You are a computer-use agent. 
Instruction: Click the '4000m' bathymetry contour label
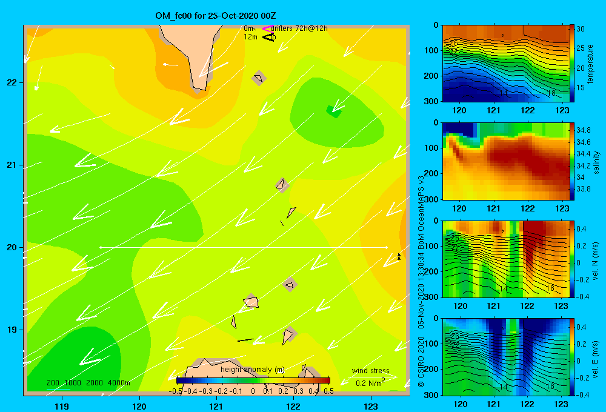[119, 383]
